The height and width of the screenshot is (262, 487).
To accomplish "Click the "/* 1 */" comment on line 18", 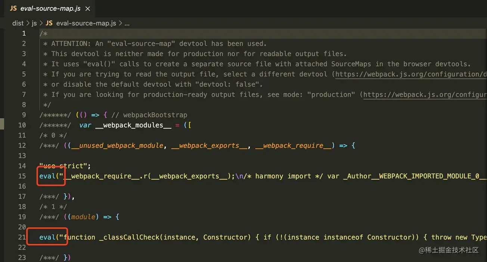I will pos(53,207).
